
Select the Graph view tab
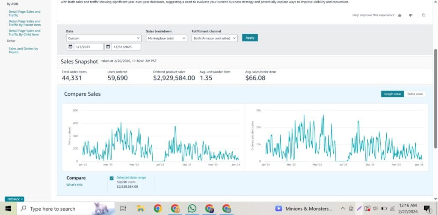pos(392,94)
